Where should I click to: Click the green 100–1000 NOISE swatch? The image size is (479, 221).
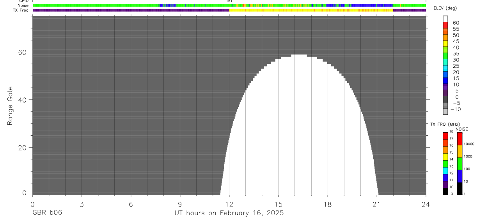point(459,164)
